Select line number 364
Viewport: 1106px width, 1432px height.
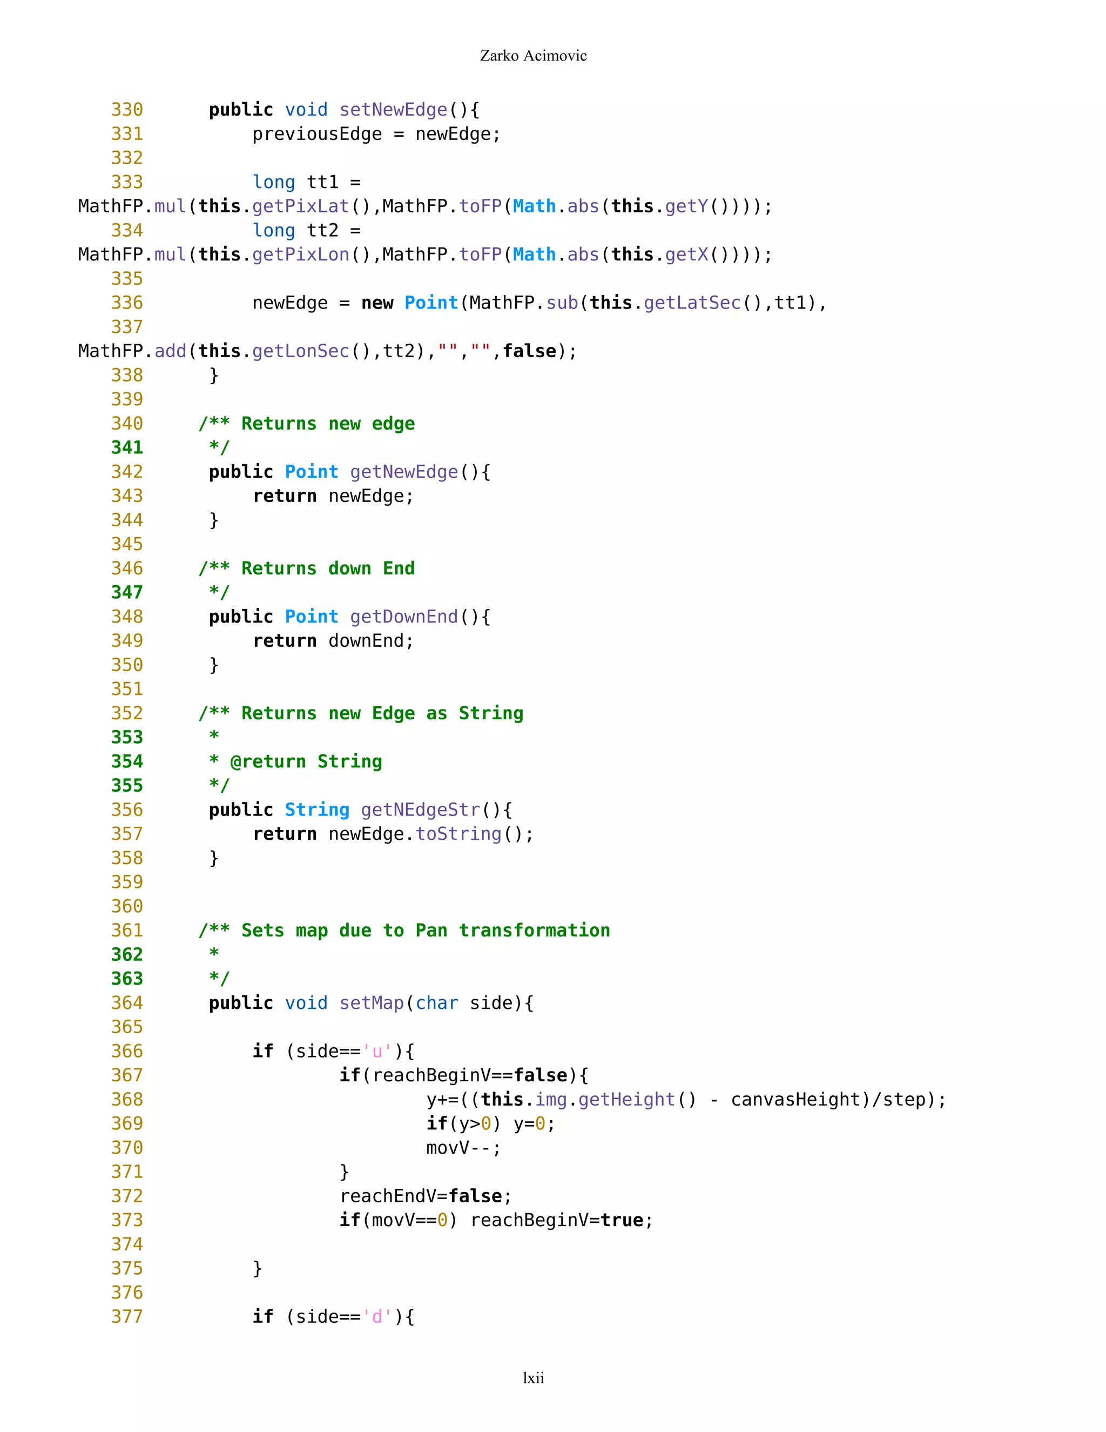pos(127,1003)
